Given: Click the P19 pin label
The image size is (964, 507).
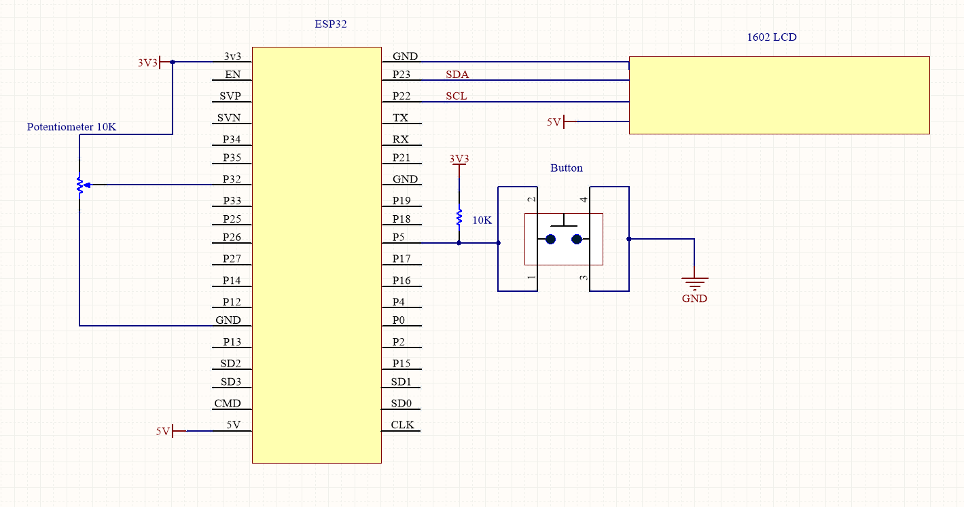Looking at the screenshot, I should coord(401,201).
